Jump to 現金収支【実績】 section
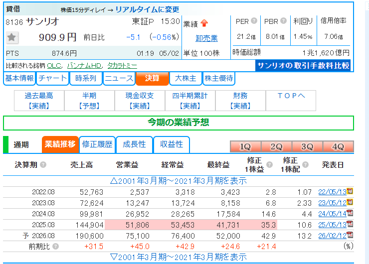Image resolution: width=369 pixels, height=264 pixels. pos(140,101)
